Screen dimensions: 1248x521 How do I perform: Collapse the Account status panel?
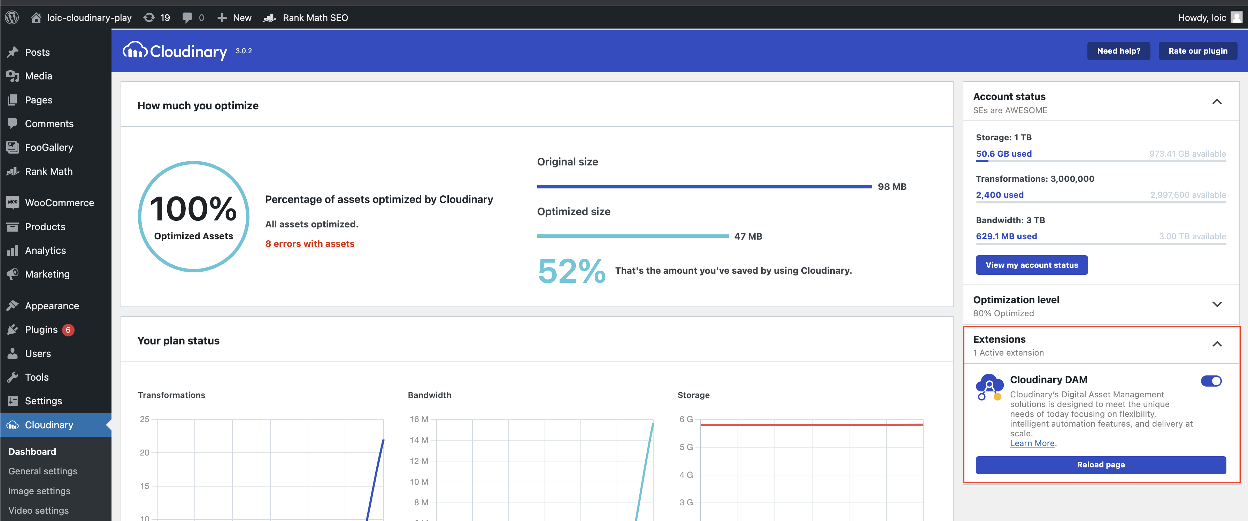coord(1217,102)
